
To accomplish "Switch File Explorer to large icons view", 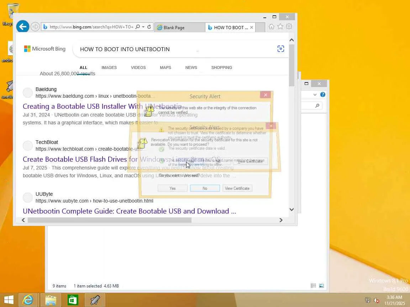I will [321, 286].
